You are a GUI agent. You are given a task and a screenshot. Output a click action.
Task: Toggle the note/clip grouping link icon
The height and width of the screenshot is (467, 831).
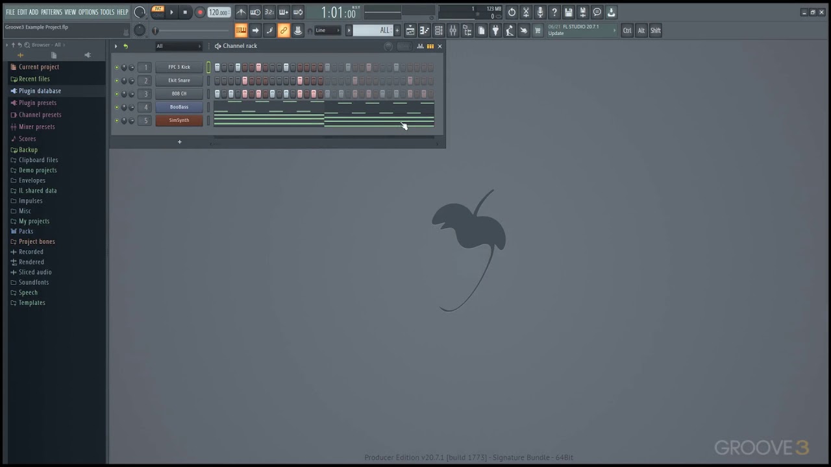tap(284, 30)
